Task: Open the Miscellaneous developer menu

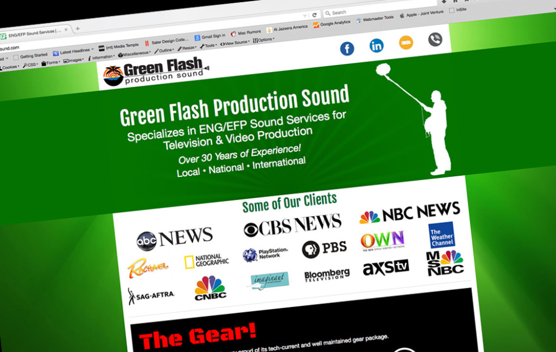Action: pos(135,54)
